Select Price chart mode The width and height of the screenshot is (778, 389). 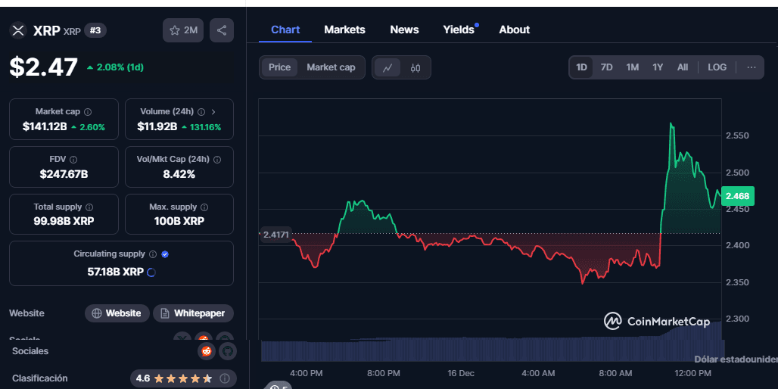pos(279,67)
